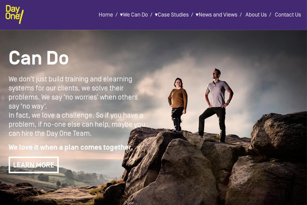Click the Day One logo

click(15, 14)
